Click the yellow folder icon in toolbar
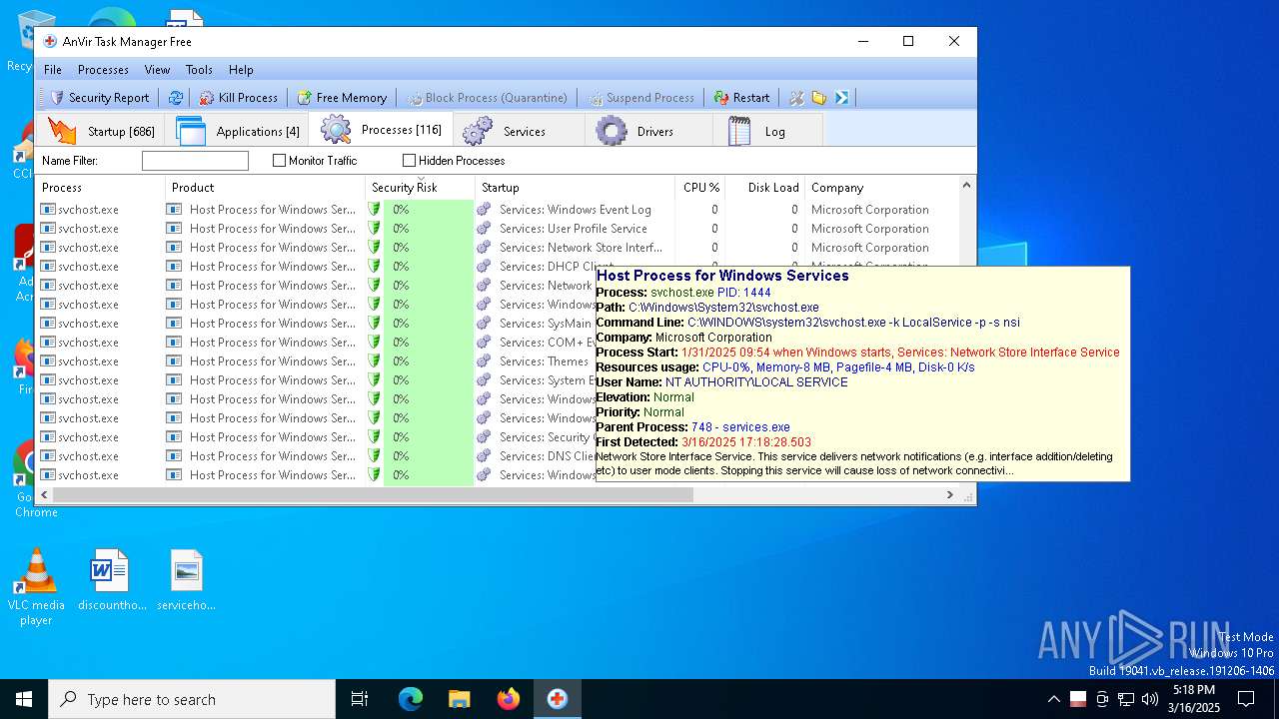 [x=819, y=98]
